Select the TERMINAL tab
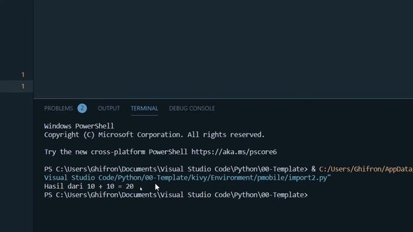This screenshot has height=232, width=413. [145, 108]
